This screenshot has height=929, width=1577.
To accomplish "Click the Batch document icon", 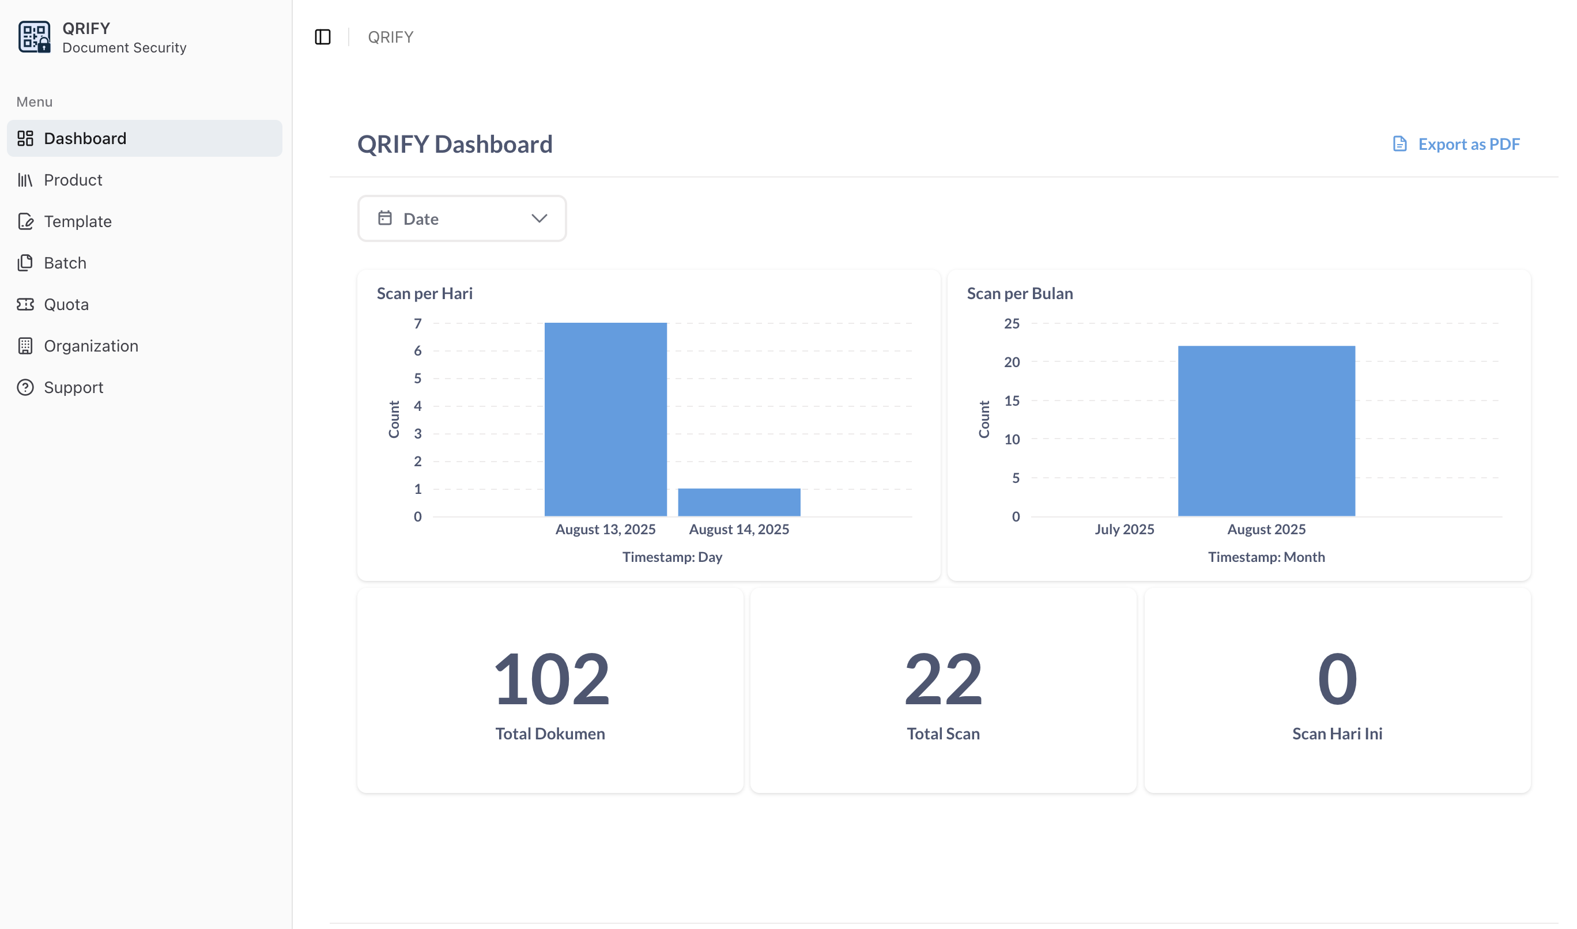I will click(25, 262).
